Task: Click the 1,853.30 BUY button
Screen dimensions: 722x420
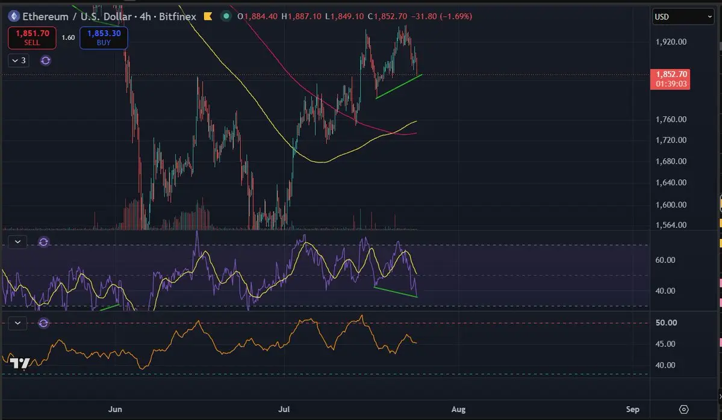Action: point(104,38)
